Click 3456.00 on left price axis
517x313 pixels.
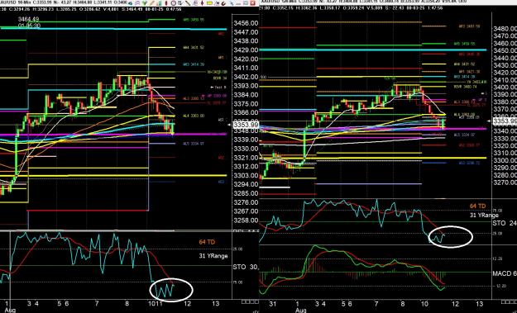[x=246, y=23]
